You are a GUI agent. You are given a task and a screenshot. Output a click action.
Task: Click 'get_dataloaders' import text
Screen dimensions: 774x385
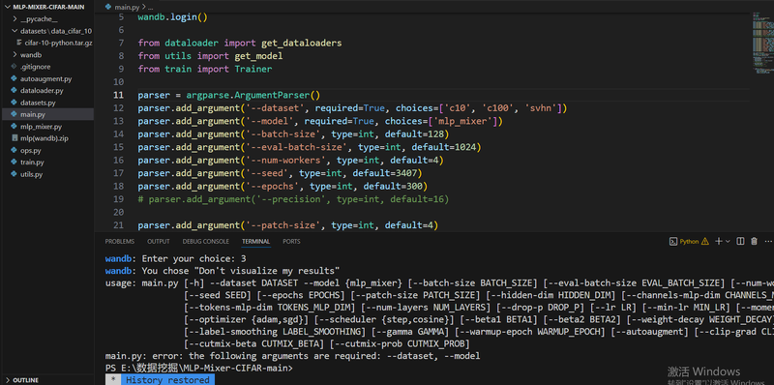coord(301,43)
